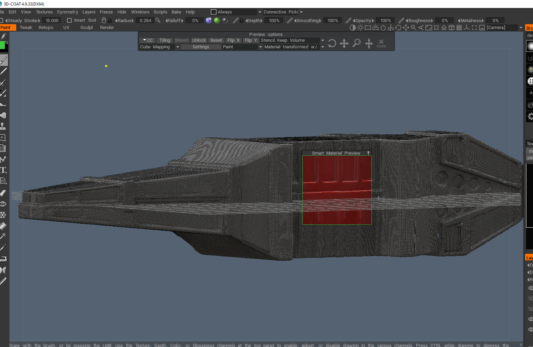Viewport: 533px width, 347px height.
Task: Select the Brush tool in left toolbar
Action: 3,60
